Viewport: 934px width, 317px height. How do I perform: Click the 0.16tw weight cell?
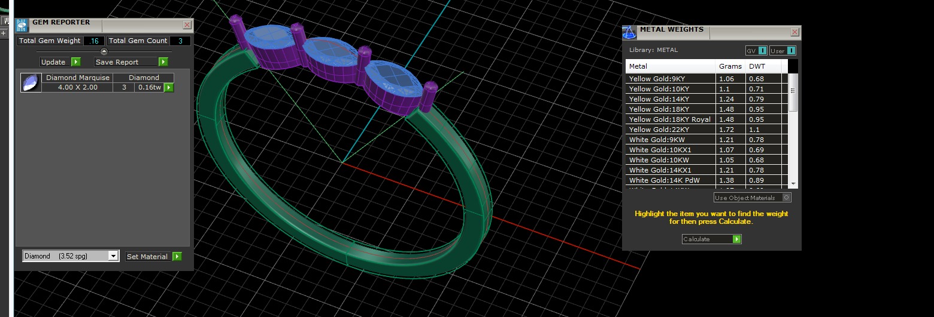[x=149, y=88]
